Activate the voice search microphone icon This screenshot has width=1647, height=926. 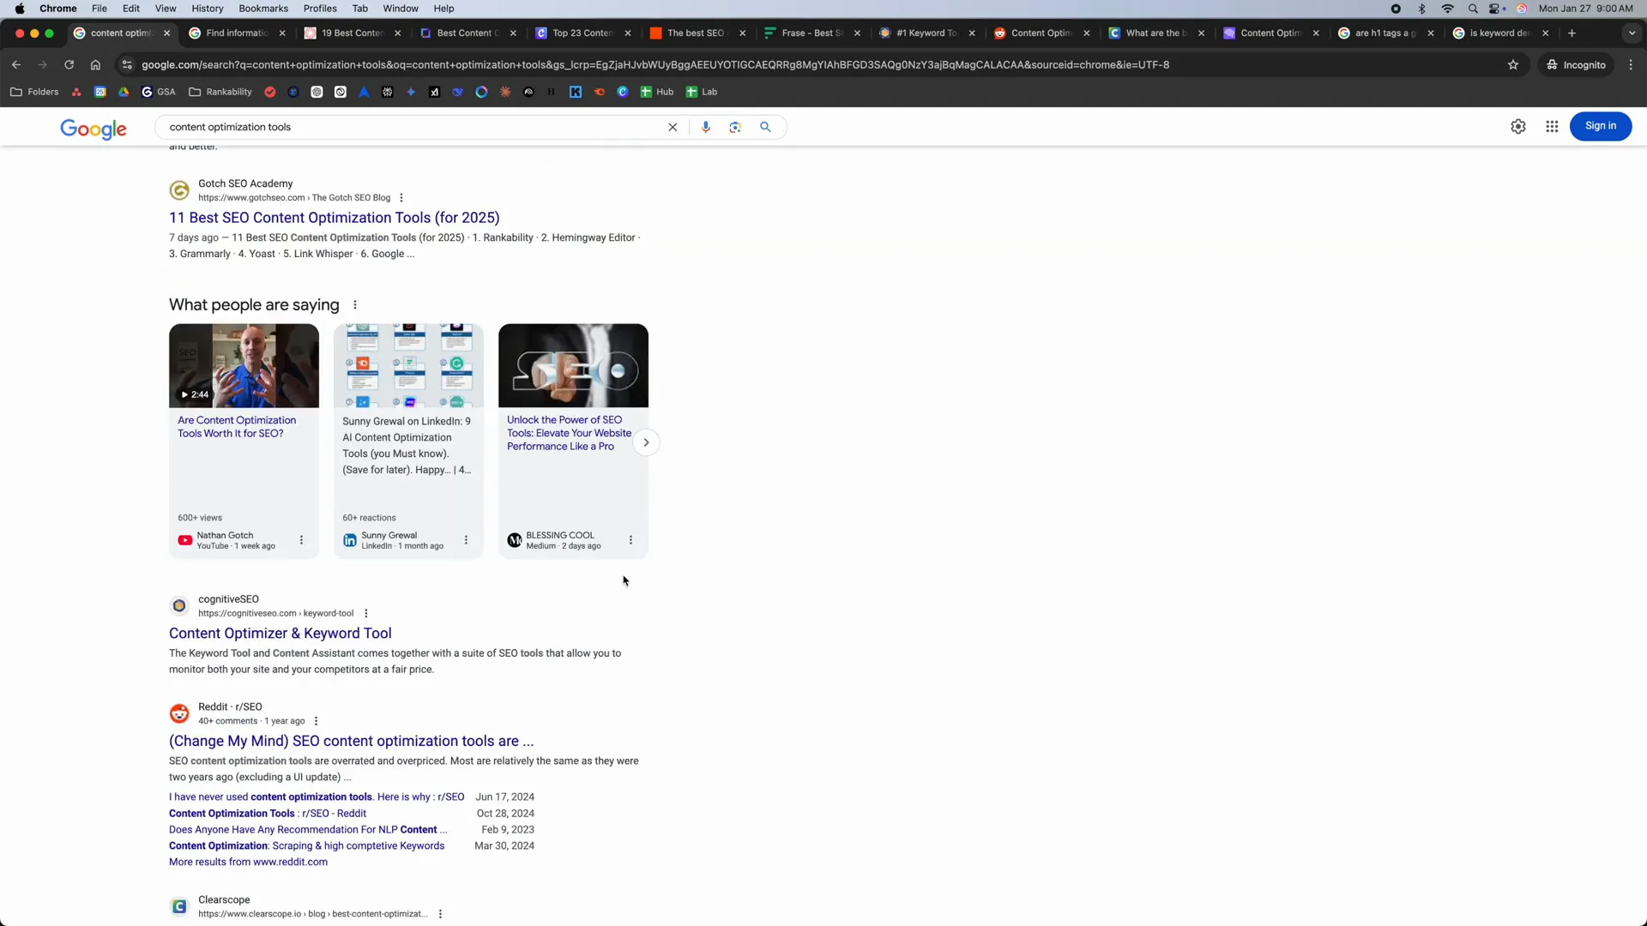pos(706,126)
